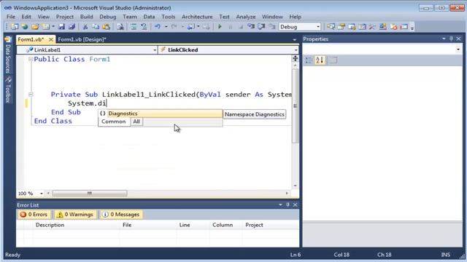
Task: Uncomment the selected lines icon
Action: click(x=144, y=27)
